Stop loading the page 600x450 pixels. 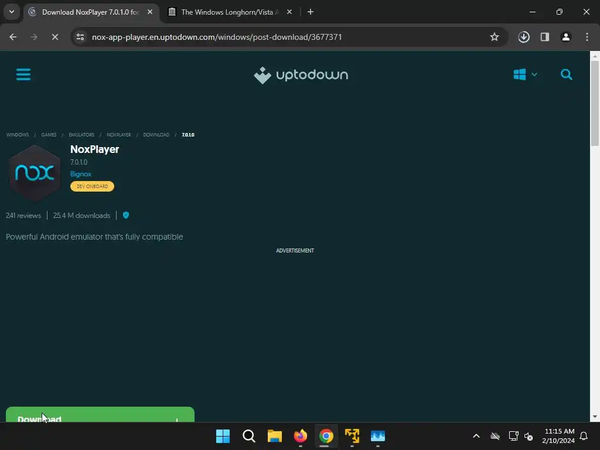click(x=54, y=37)
